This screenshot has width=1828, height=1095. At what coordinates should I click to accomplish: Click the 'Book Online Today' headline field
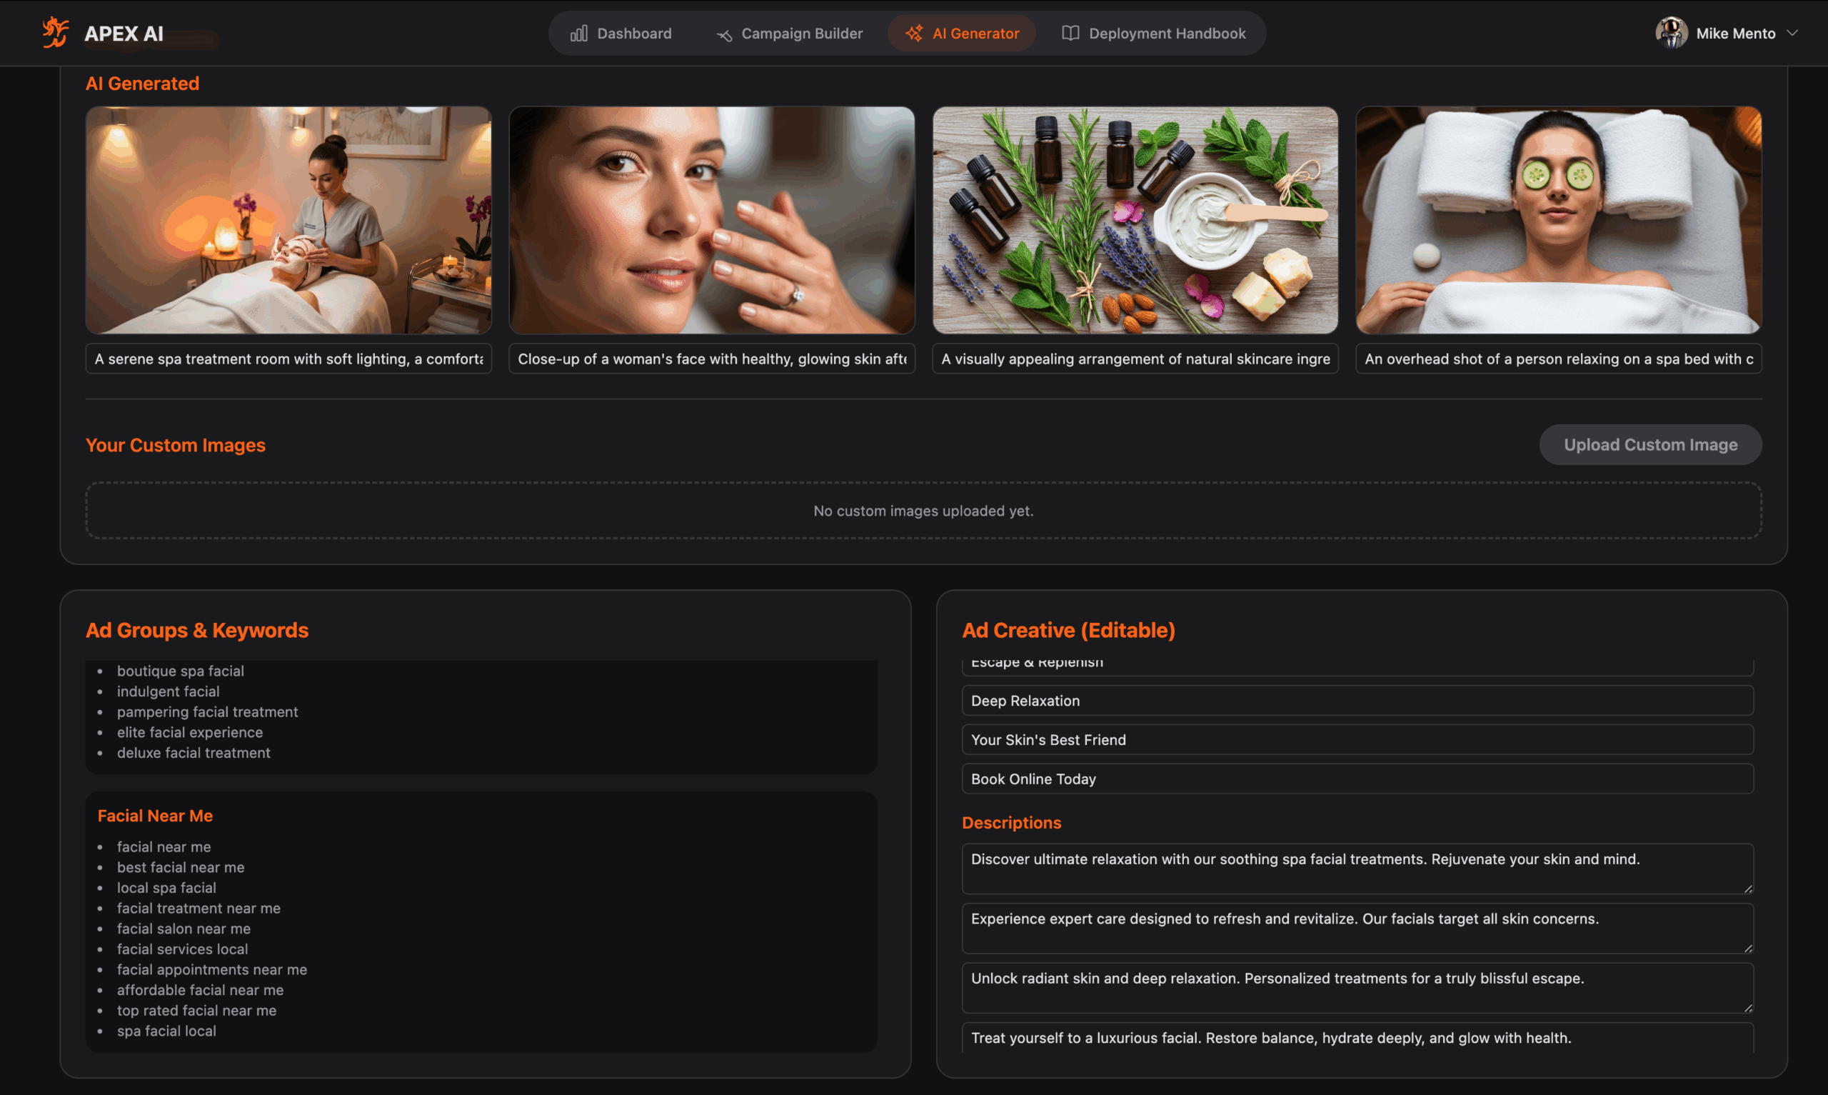coord(1357,779)
